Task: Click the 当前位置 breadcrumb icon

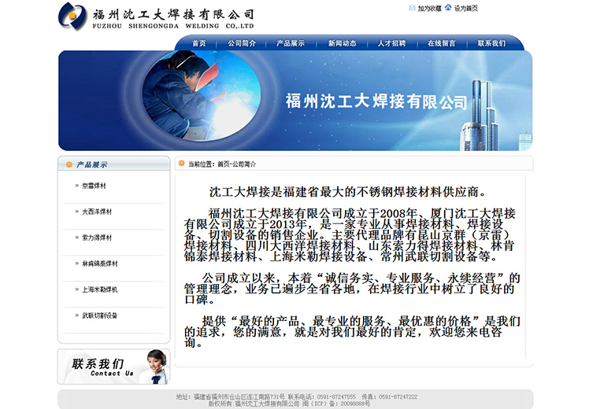Action: click(x=182, y=164)
